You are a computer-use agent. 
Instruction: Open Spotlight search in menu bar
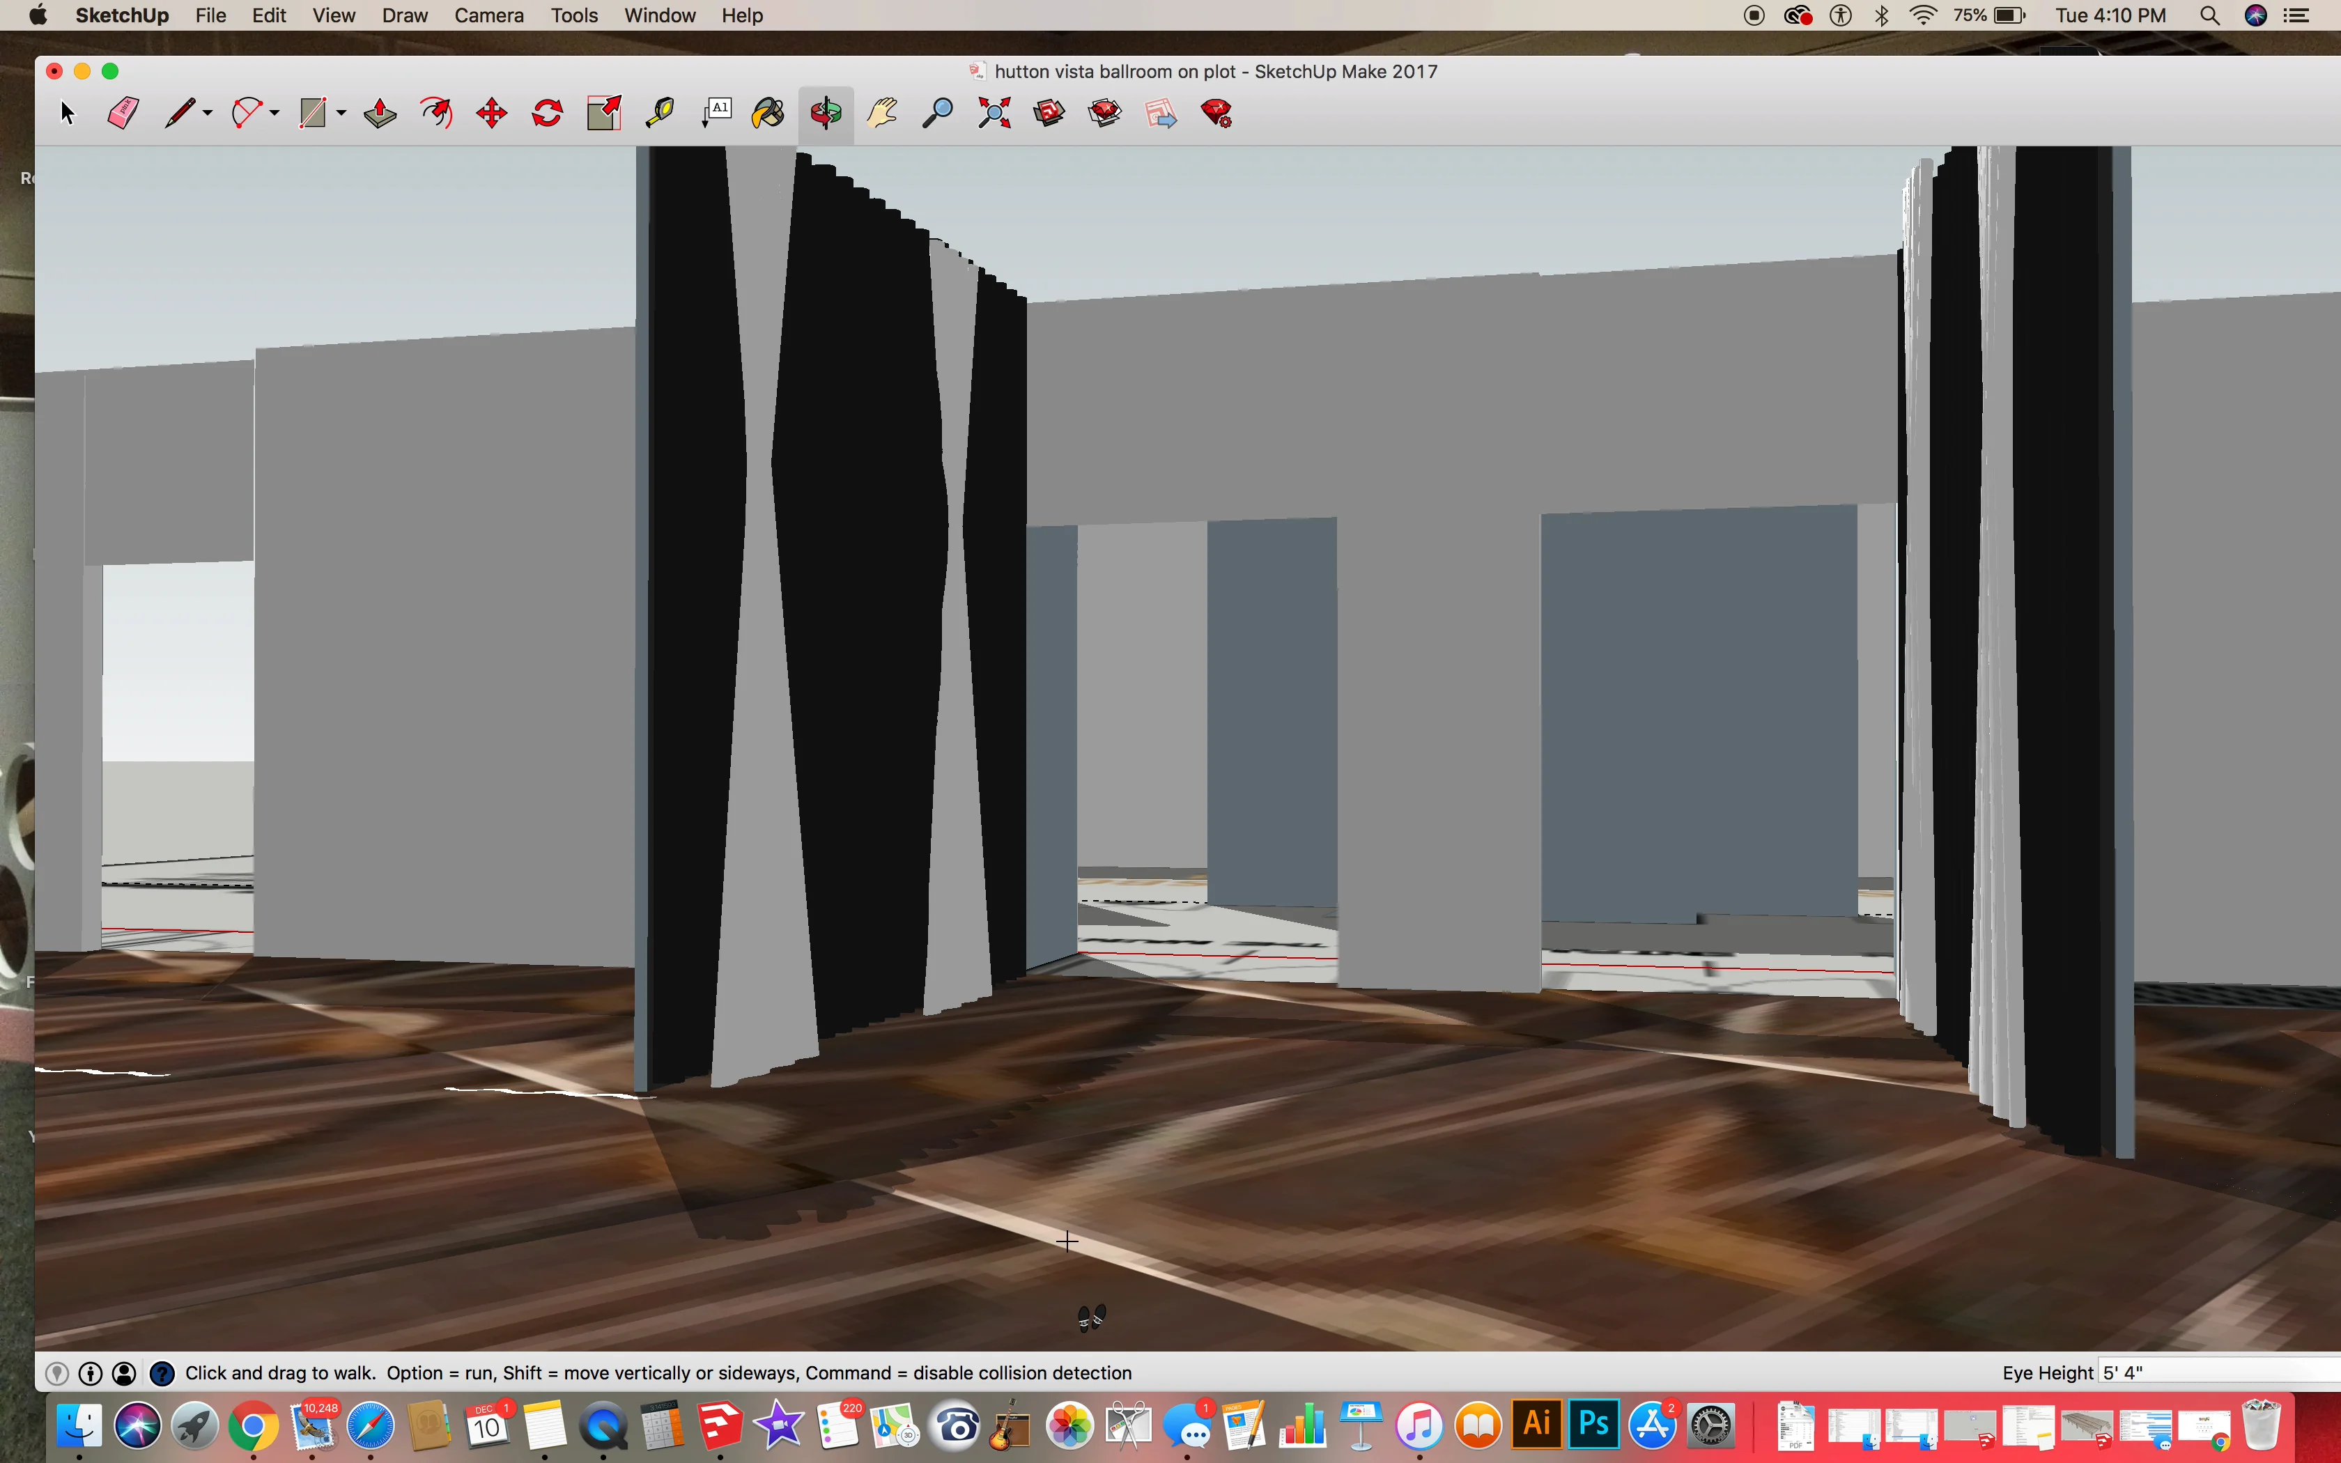(x=2209, y=15)
